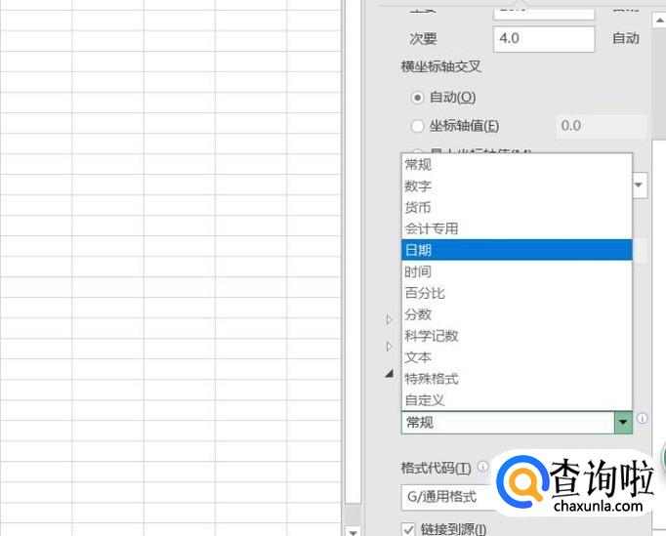This screenshot has height=536, width=666.
Task: Click scroll-down arrow under the spreadsheet scrollbar
Action: (353, 529)
